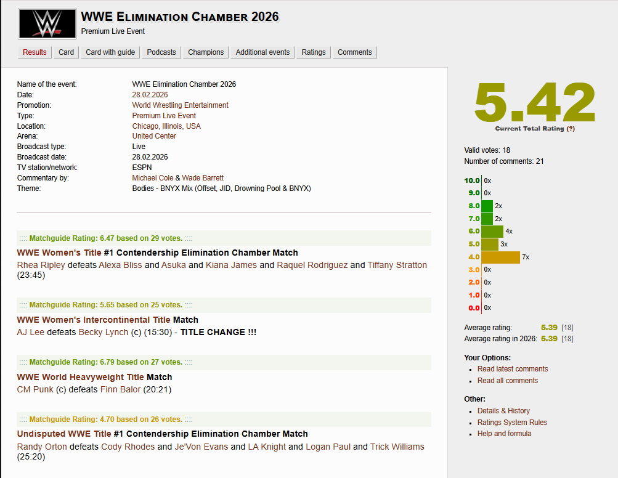Click the Matchguide Rating 4.70 header
The height and width of the screenshot is (478, 618).
[x=224, y=419]
